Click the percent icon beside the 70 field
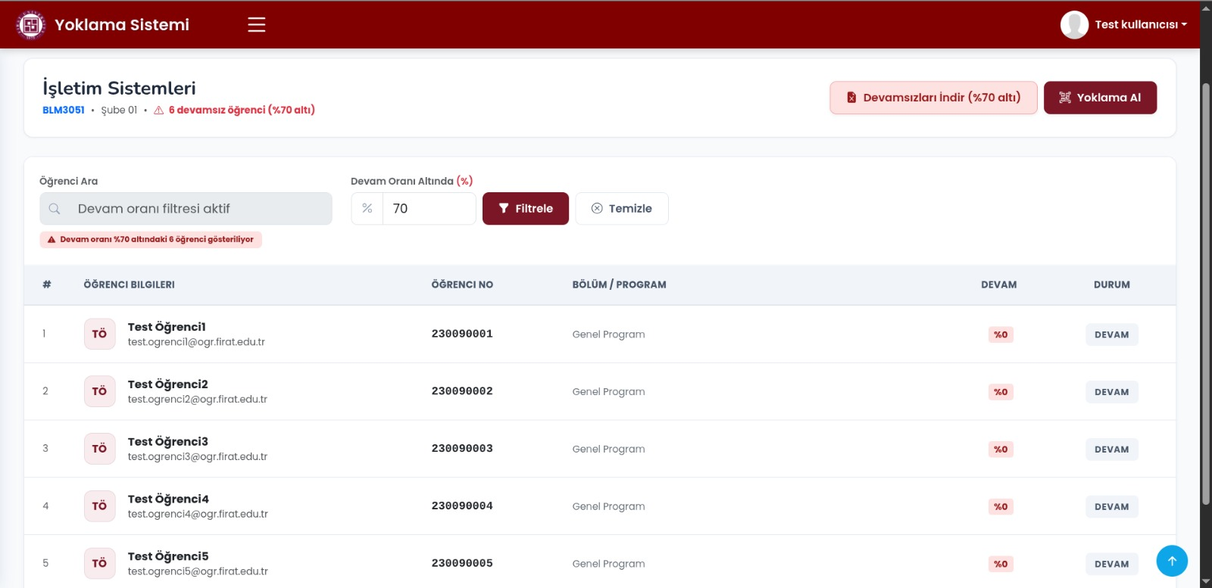The height and width of the screenshot is (588, 1212). coord(367,209)
